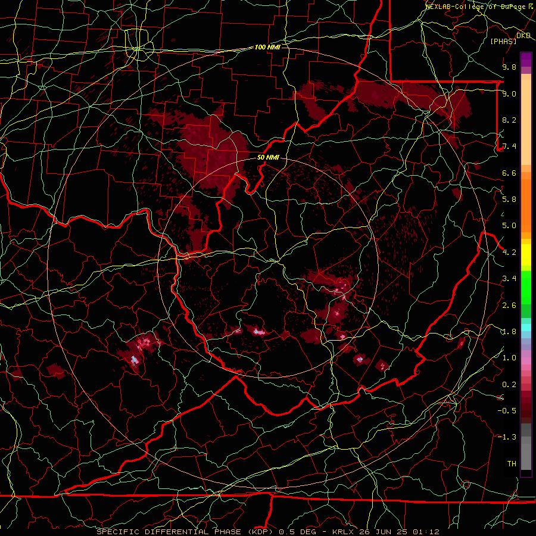Click the 5.8 scale value
Viewport: 536px width, 536px height.
509,200
